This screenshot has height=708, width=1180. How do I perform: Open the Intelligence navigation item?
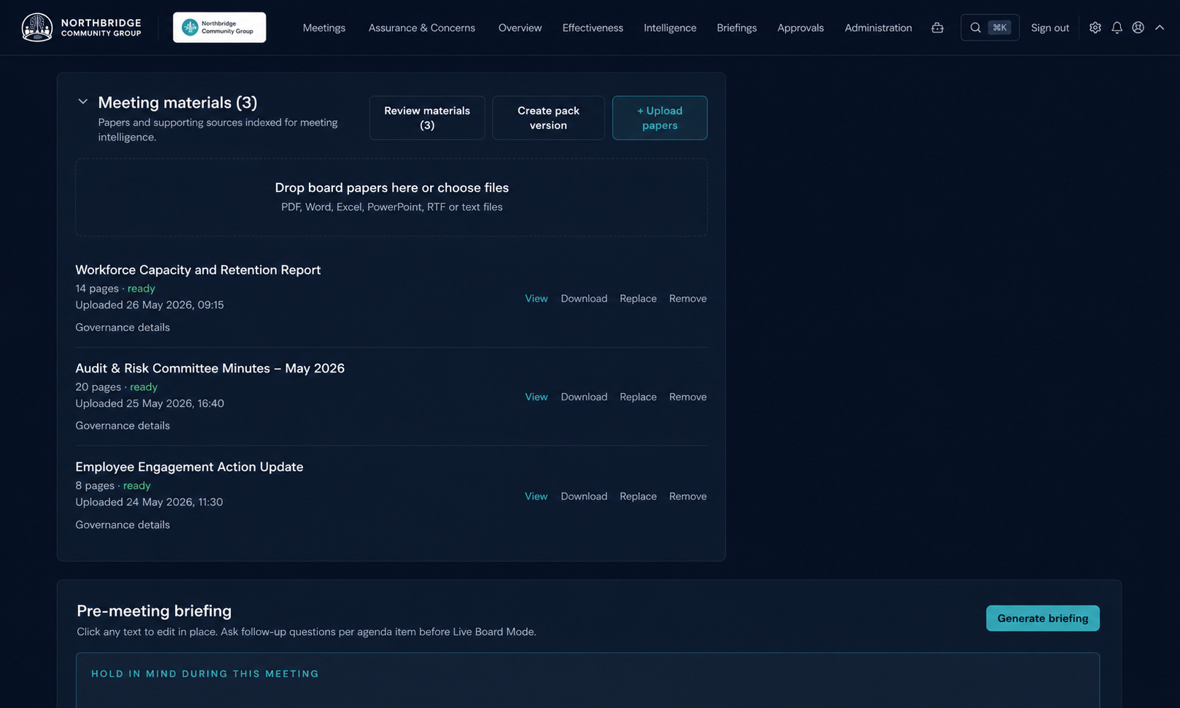click(x=670, y=28)
